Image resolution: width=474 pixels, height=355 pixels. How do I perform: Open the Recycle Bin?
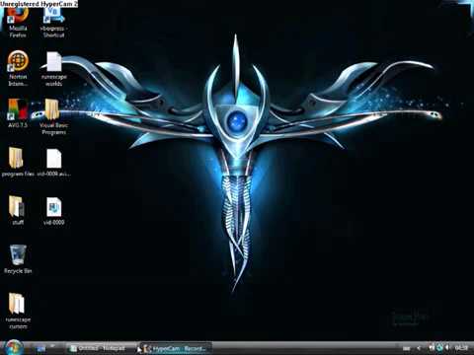pyautogui.click(x=18, y=259)
